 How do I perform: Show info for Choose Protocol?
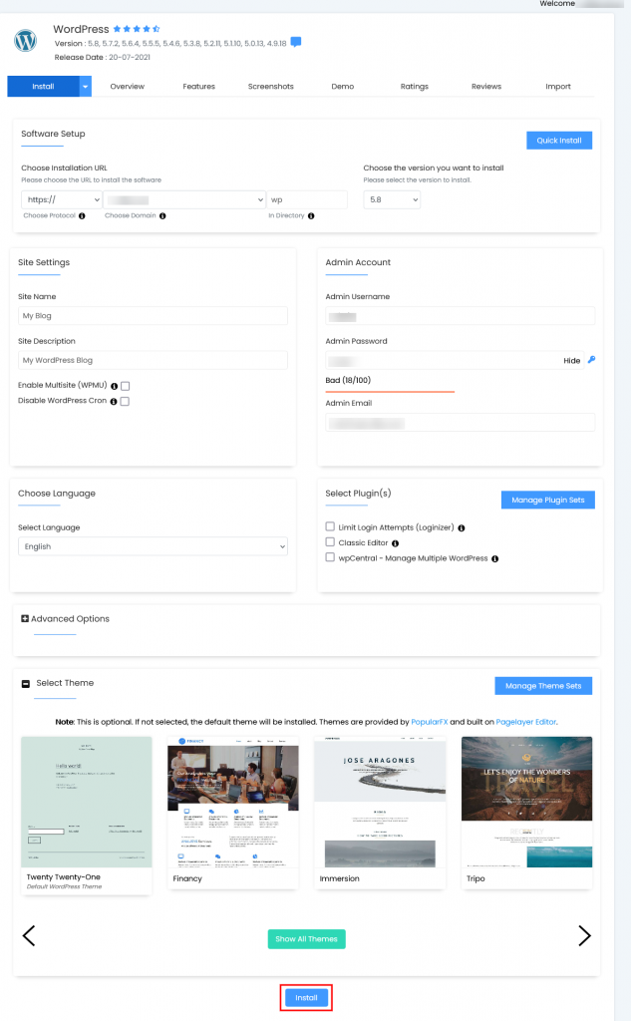82,216
